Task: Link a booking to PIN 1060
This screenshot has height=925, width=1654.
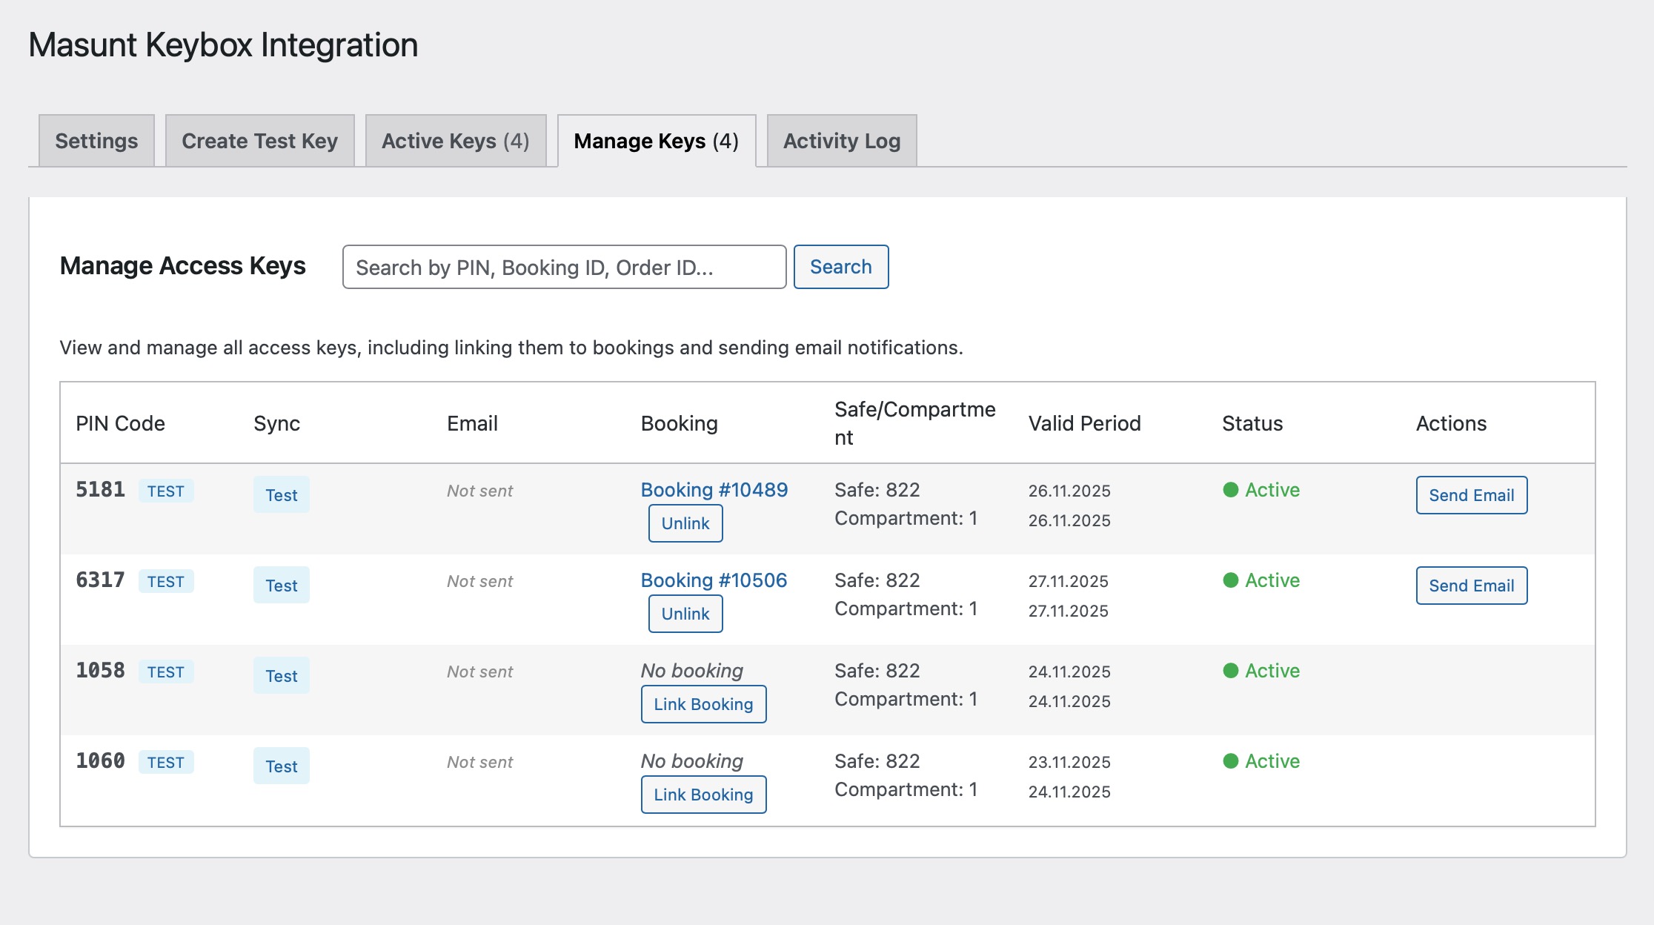Action: (703, 795)
